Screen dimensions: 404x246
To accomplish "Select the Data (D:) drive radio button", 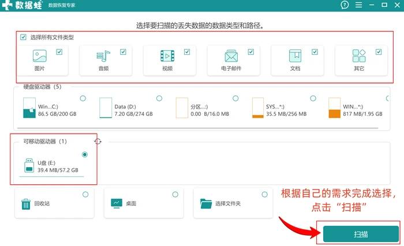I will pyautogui.click(x=159, y=99).
